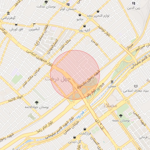Select the بلوار توحید road label
This screenshot has height=150, width=150.
coord(104,31)
